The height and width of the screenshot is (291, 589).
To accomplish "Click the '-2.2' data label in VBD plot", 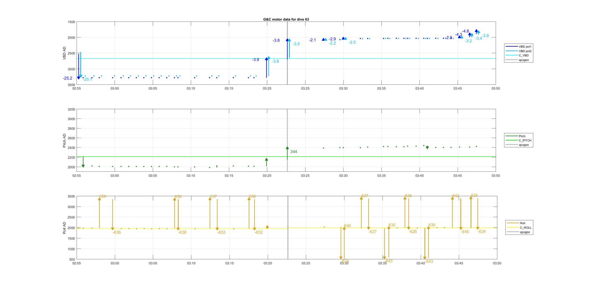I will 332,43.
